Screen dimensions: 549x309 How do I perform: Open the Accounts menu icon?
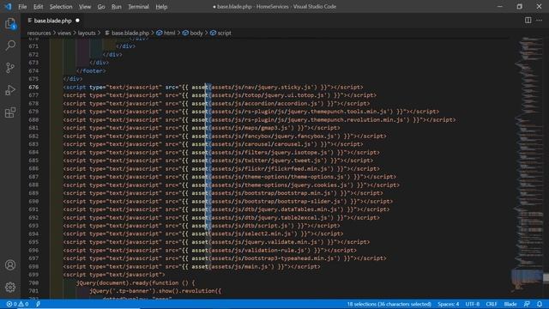(x=10, y=265)
